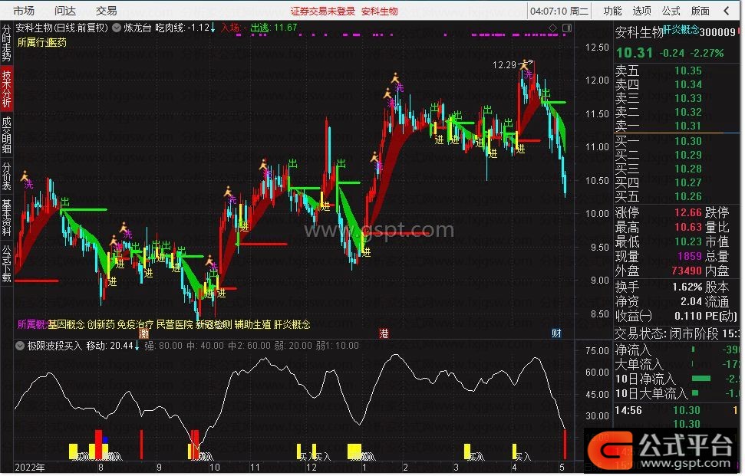Click the 交易状态 status row

coord(678,333)
